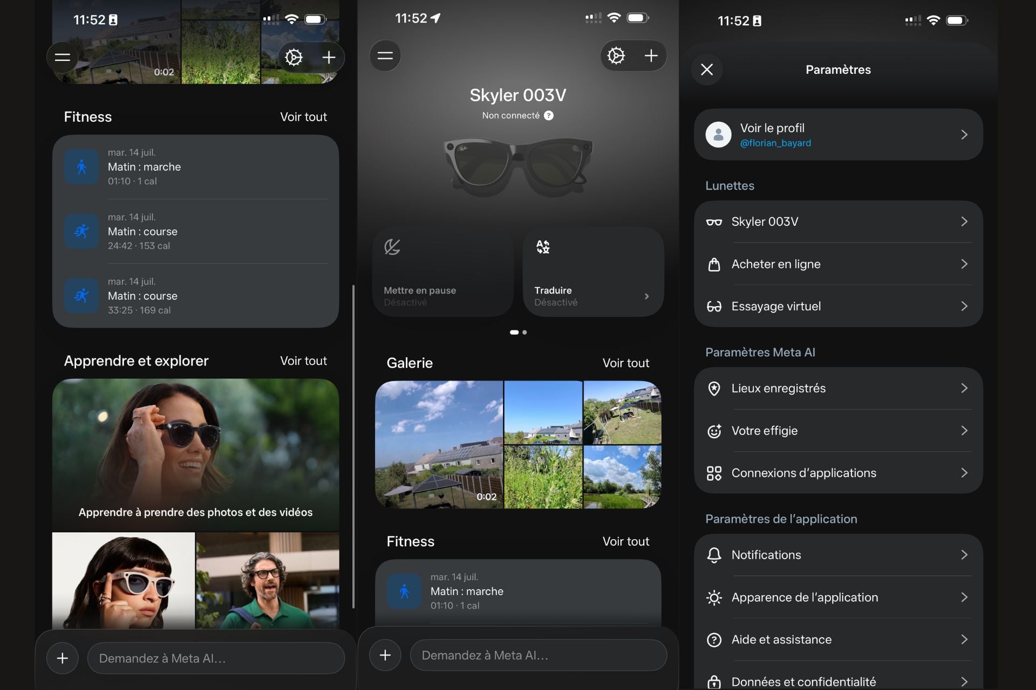1036x690 pixels.
Task: Expand Skyler 003V row chevron
Action: (x=964, y=222)
